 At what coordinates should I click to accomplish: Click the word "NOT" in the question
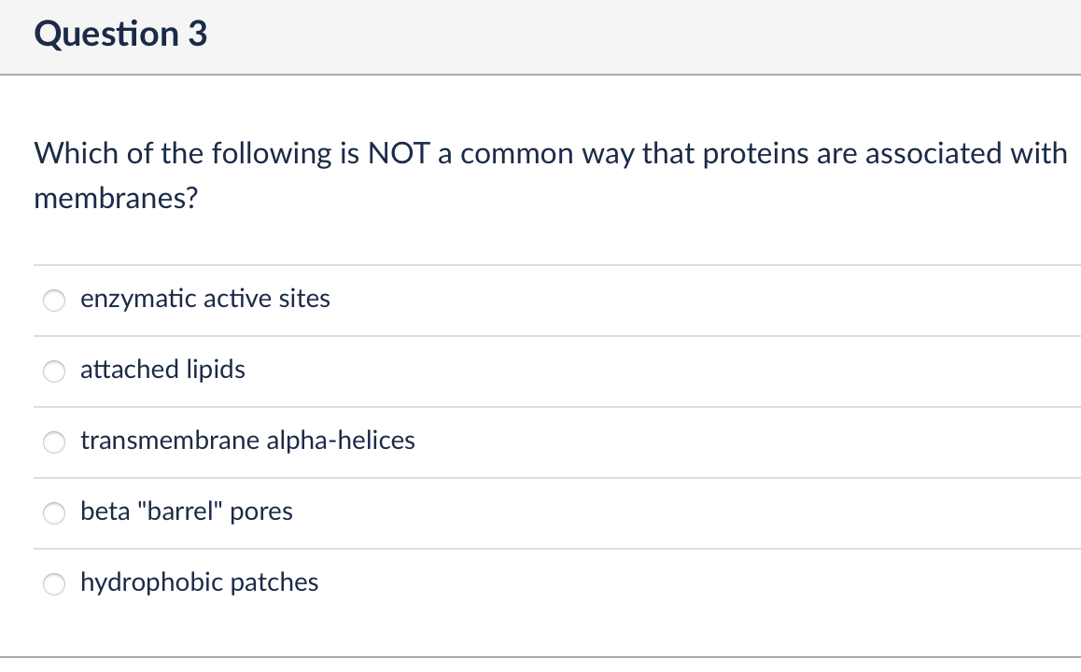400,154
